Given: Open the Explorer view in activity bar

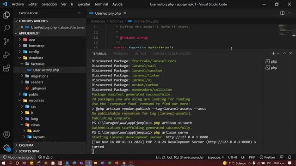Looking at the screenshot, I should coord(6,15).
